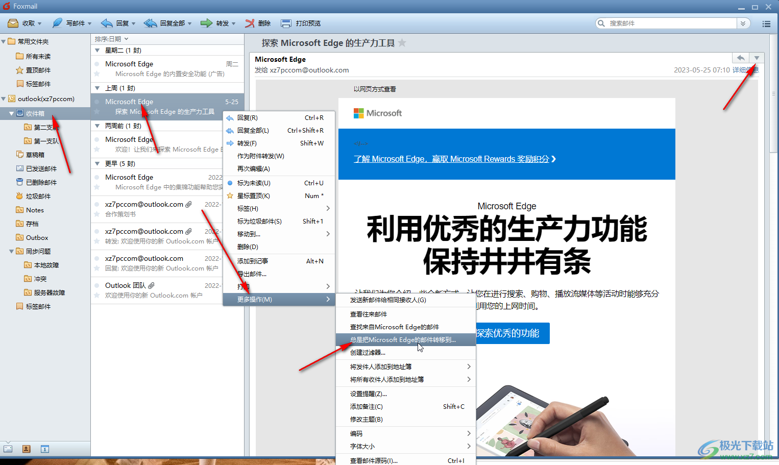Click 以网页方式查看 link

(375, 89)
